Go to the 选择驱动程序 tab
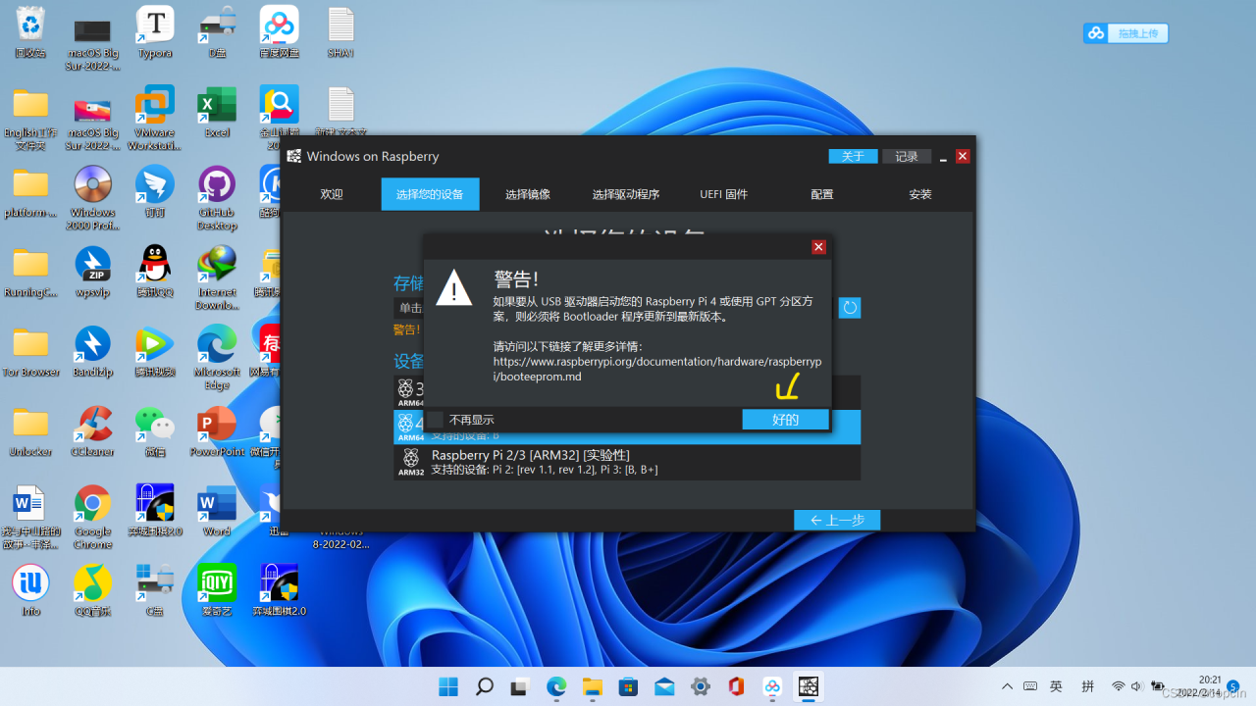The height and width of the screenshot is (706, 1256). point(626,194)
